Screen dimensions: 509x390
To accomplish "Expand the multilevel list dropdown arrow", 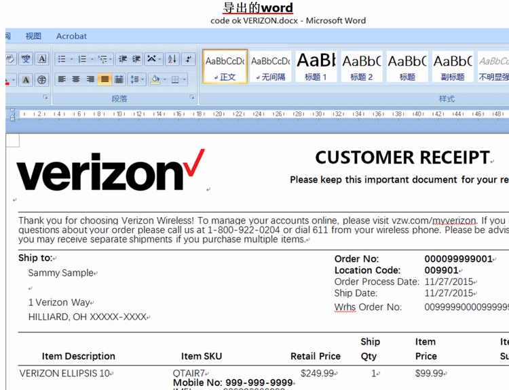I will tap(111, 59).
